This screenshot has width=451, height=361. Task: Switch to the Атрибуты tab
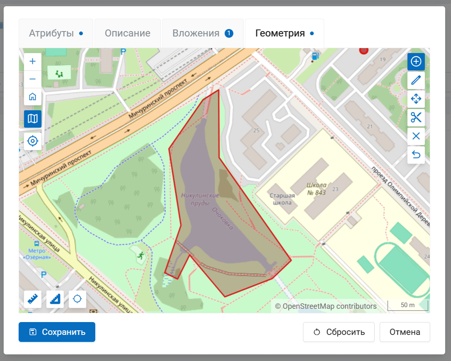(56, 34)
